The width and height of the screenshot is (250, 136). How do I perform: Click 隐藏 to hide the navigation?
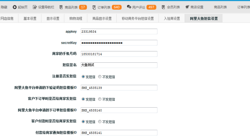(x=4, y=7)
